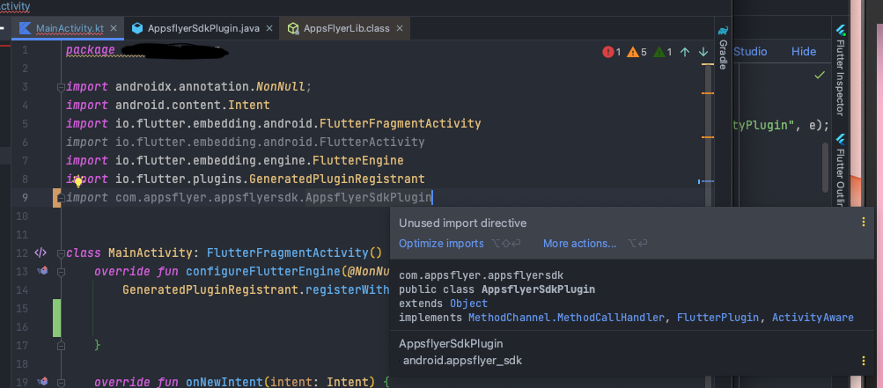Open the MethodChannel.MethodCallHandler link

pos(567,318)
